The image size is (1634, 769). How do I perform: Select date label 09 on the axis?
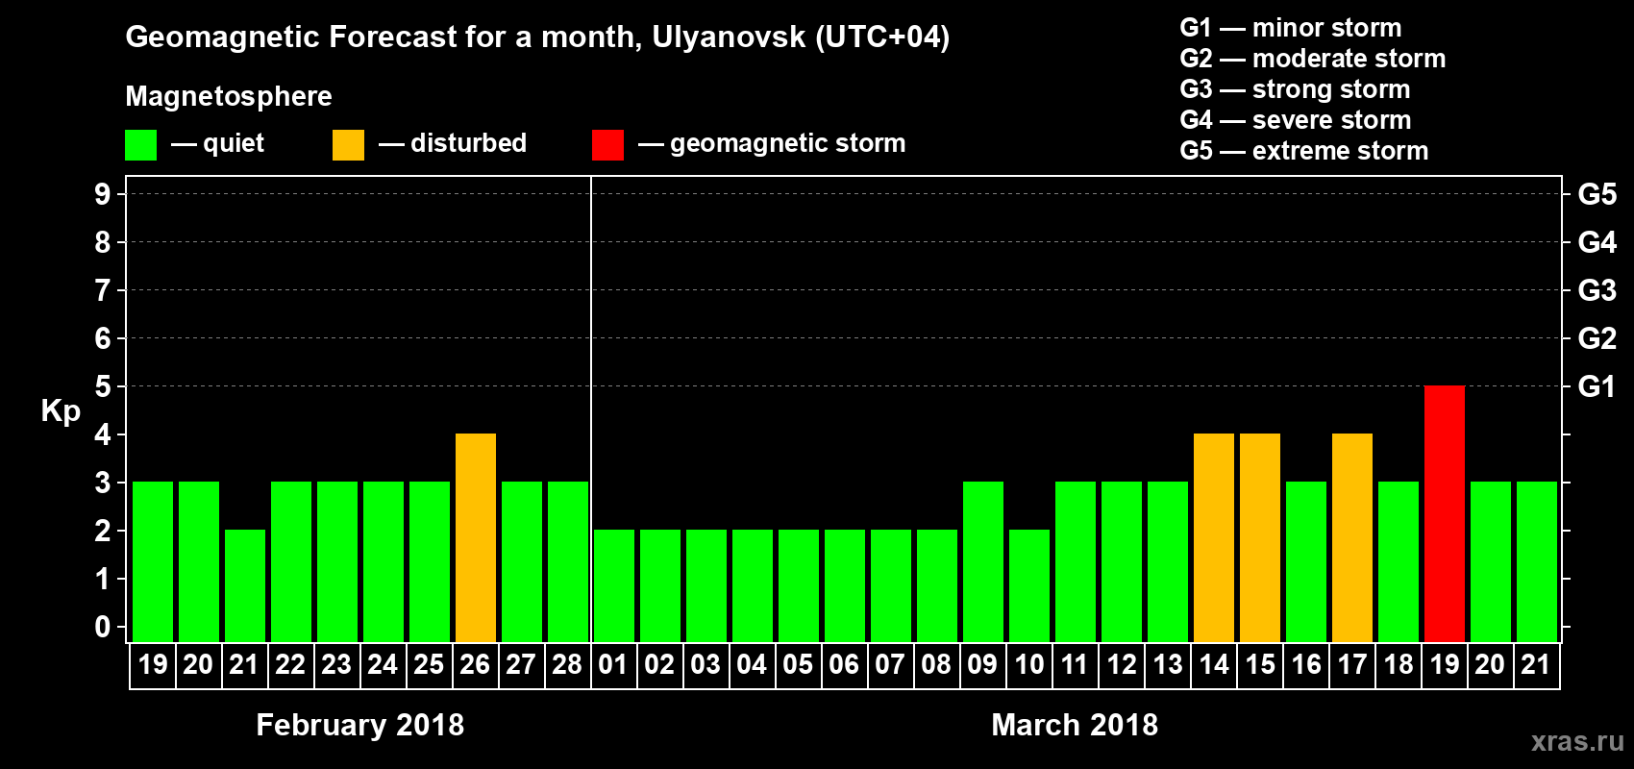(982, 664)
